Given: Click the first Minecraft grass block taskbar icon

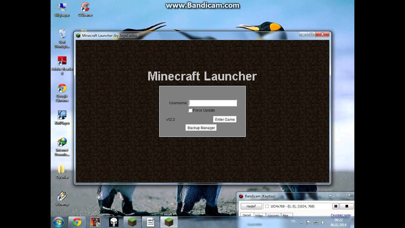Looking at the screenshot, I should coord(132,222).
